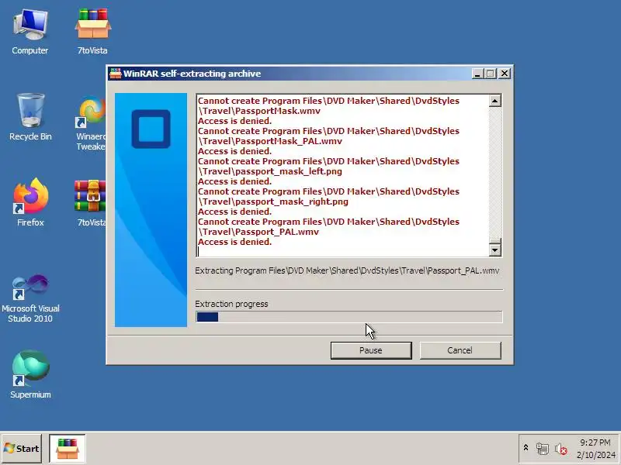This screenshot has width=621, height=465.
Task: Minimize the WinRAR self-extracting window
Action: tap(477, 74)
